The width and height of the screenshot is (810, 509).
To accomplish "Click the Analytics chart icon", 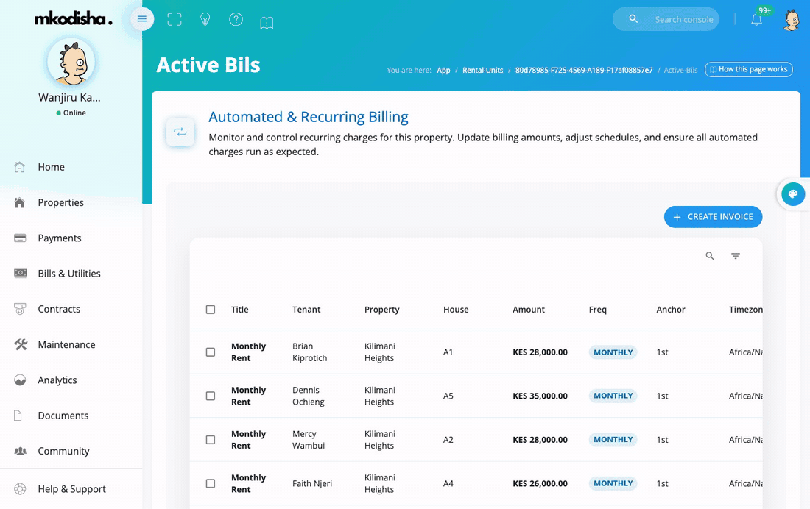I will pos(20,380).
